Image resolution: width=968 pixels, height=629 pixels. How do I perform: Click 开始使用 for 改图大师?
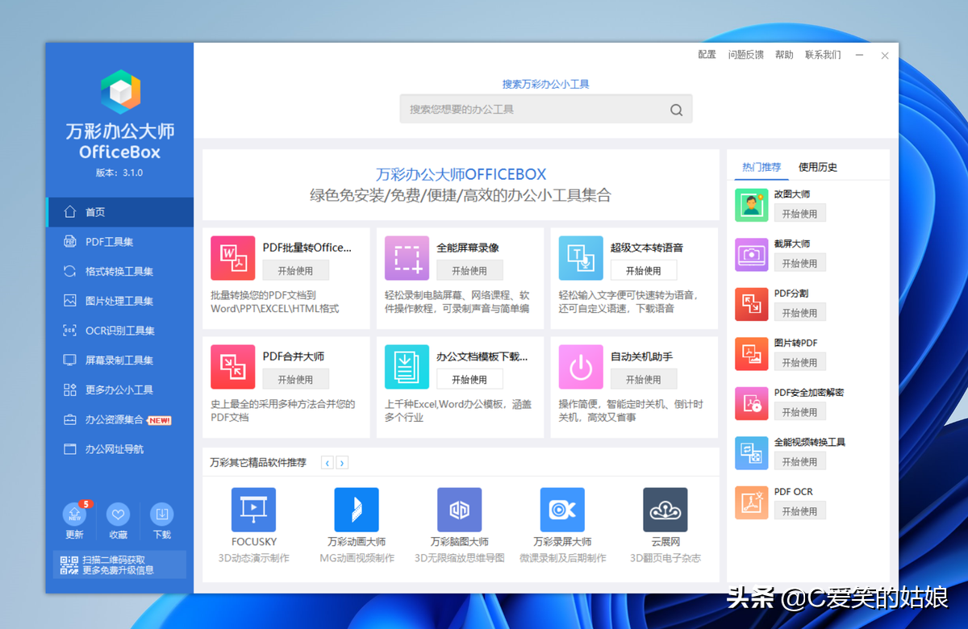tap(799, 214)
